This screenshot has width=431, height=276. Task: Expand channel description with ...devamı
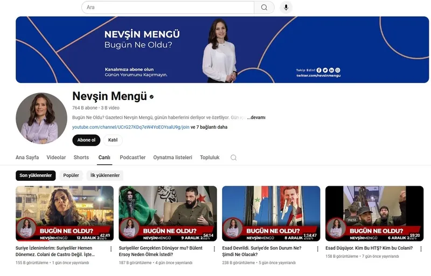256,117
